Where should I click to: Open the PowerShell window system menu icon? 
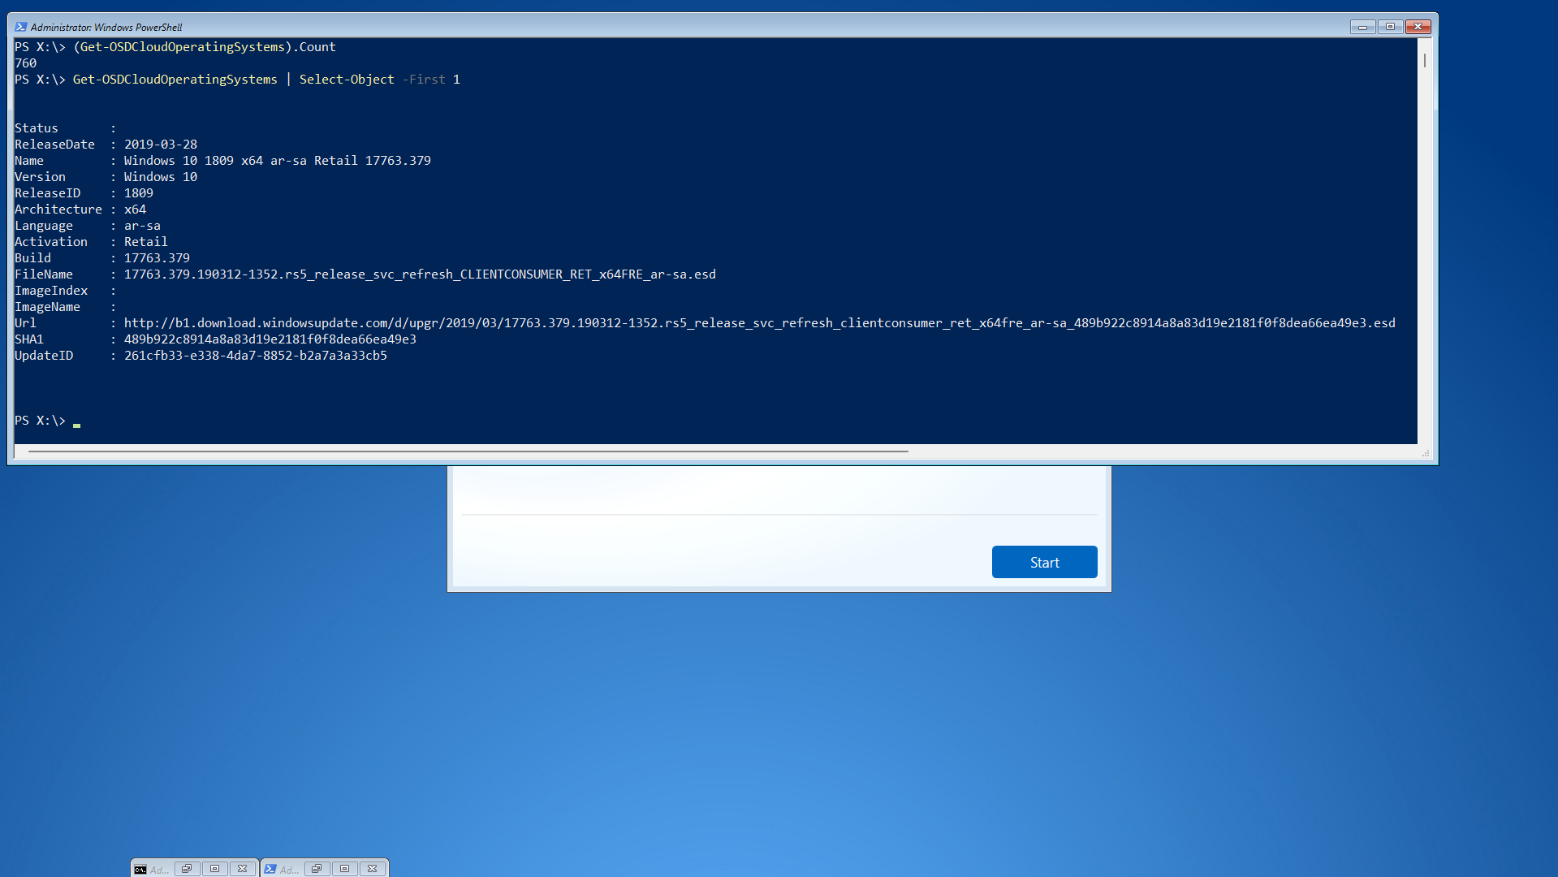[x=21, y=27]
